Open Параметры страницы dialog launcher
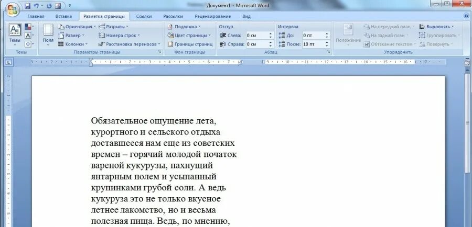This screenshot has height=227, width=472. [159, 52]
